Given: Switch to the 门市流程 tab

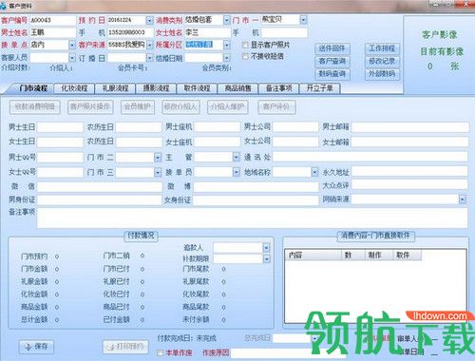Looking at the screenshot, I should coord(33,88).
